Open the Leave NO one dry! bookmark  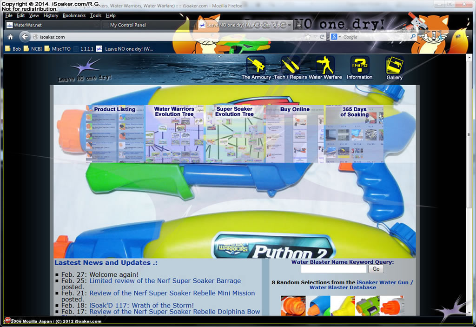(125, 49)
